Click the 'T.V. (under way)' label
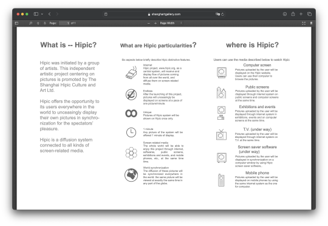The height and width of the screenshot is (226, 328). tap(258, 129)
